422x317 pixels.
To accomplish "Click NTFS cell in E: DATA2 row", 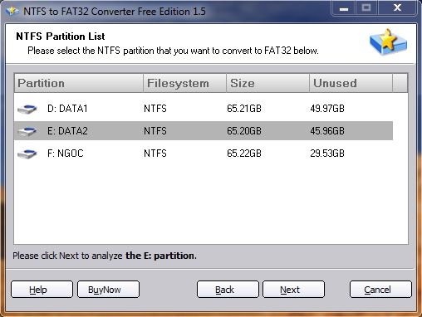I will [x=155, y=131].
